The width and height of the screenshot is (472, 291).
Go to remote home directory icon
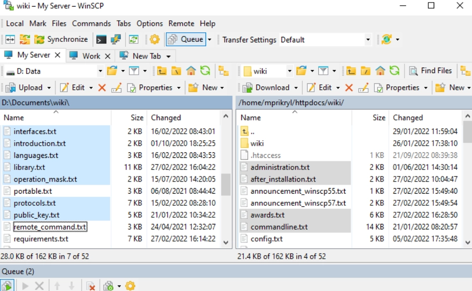pyautogui.click(x=380, y=71)
